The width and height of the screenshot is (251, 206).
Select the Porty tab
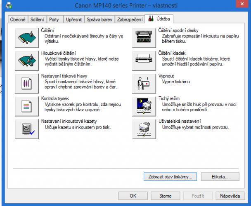coord(54,19)
